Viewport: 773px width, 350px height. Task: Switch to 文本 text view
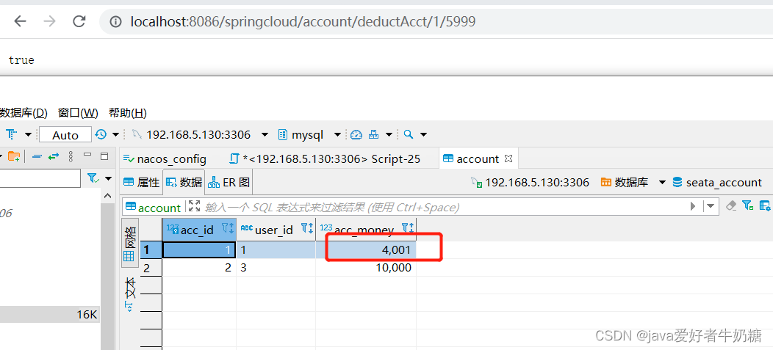(x=129, y=294)
